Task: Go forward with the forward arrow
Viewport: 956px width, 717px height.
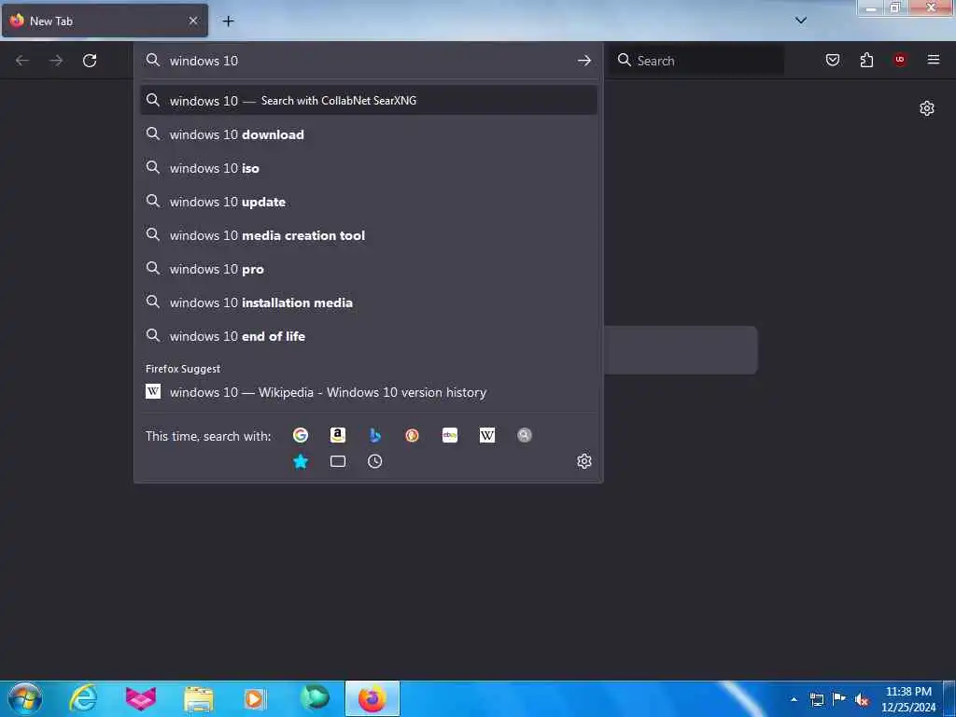Action: click(56, 61)
